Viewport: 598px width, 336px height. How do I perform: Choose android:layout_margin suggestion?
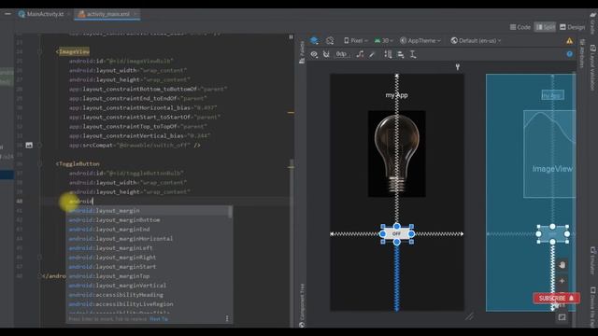149,211
